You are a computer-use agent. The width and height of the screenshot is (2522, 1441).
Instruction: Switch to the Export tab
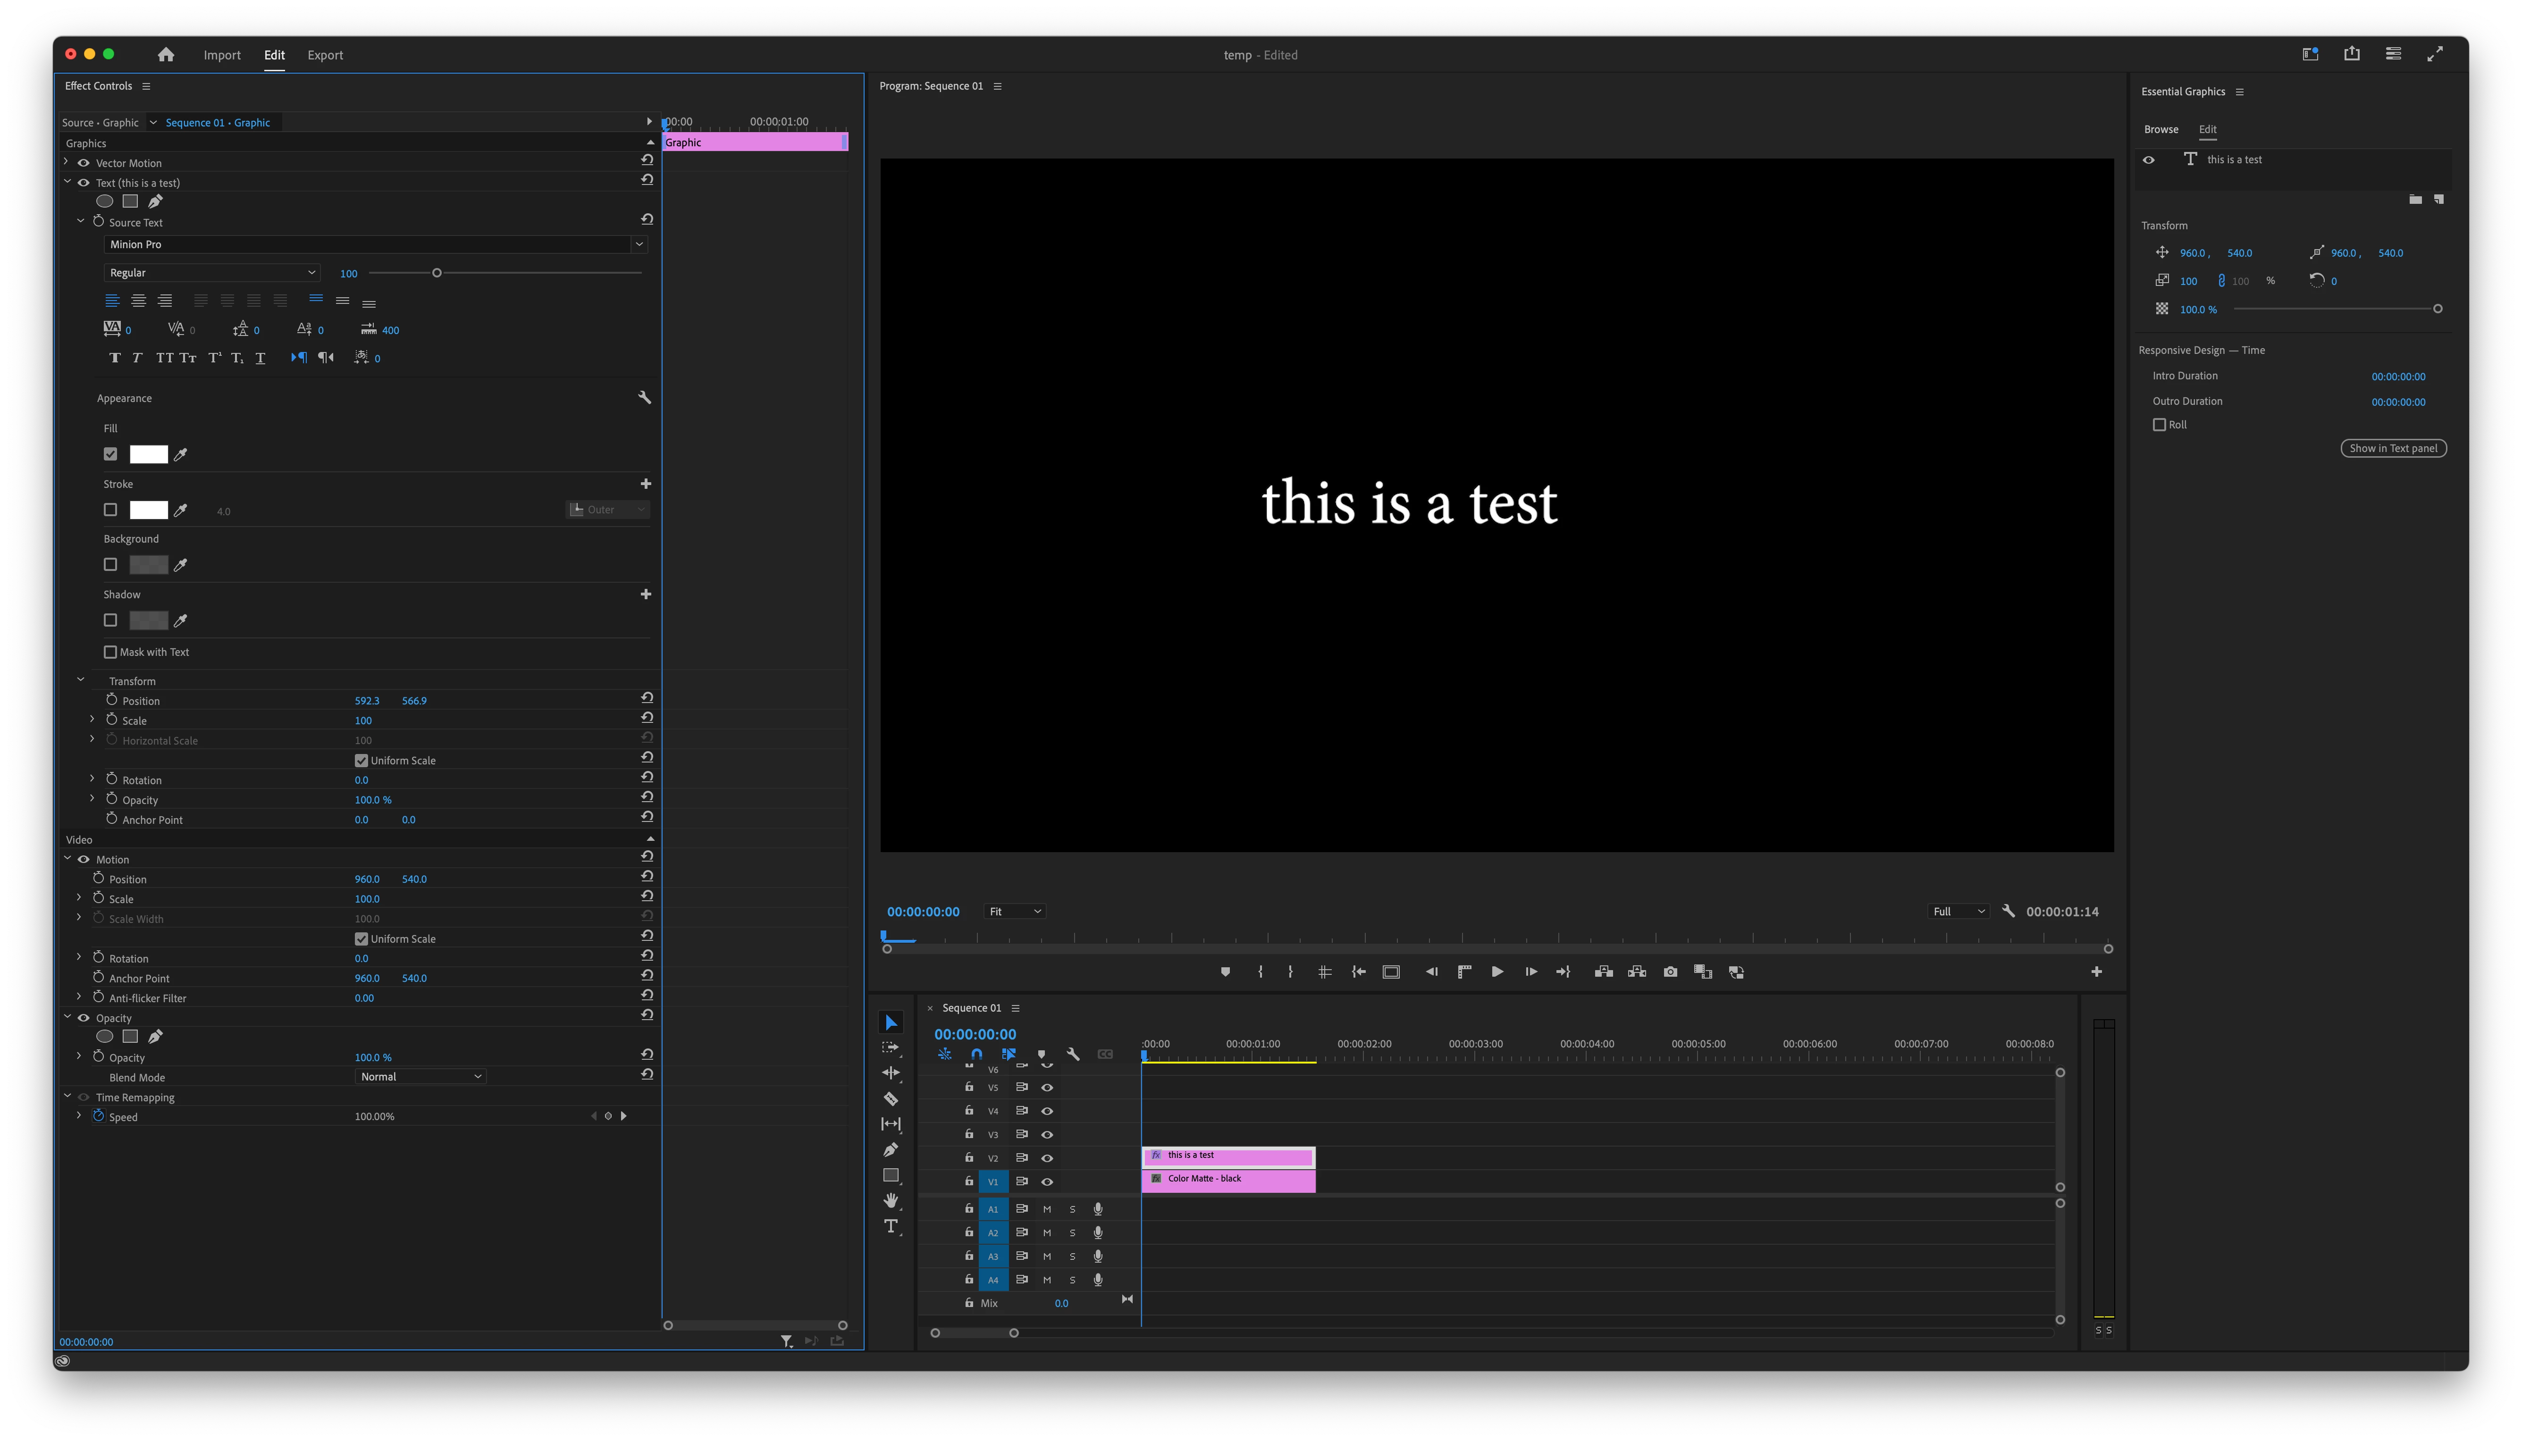pos(325,54)
